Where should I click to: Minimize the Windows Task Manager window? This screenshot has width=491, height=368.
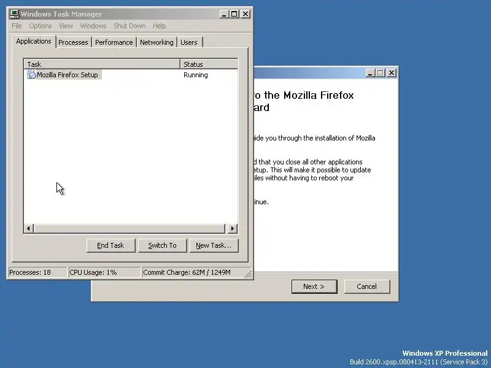[224, 14]
